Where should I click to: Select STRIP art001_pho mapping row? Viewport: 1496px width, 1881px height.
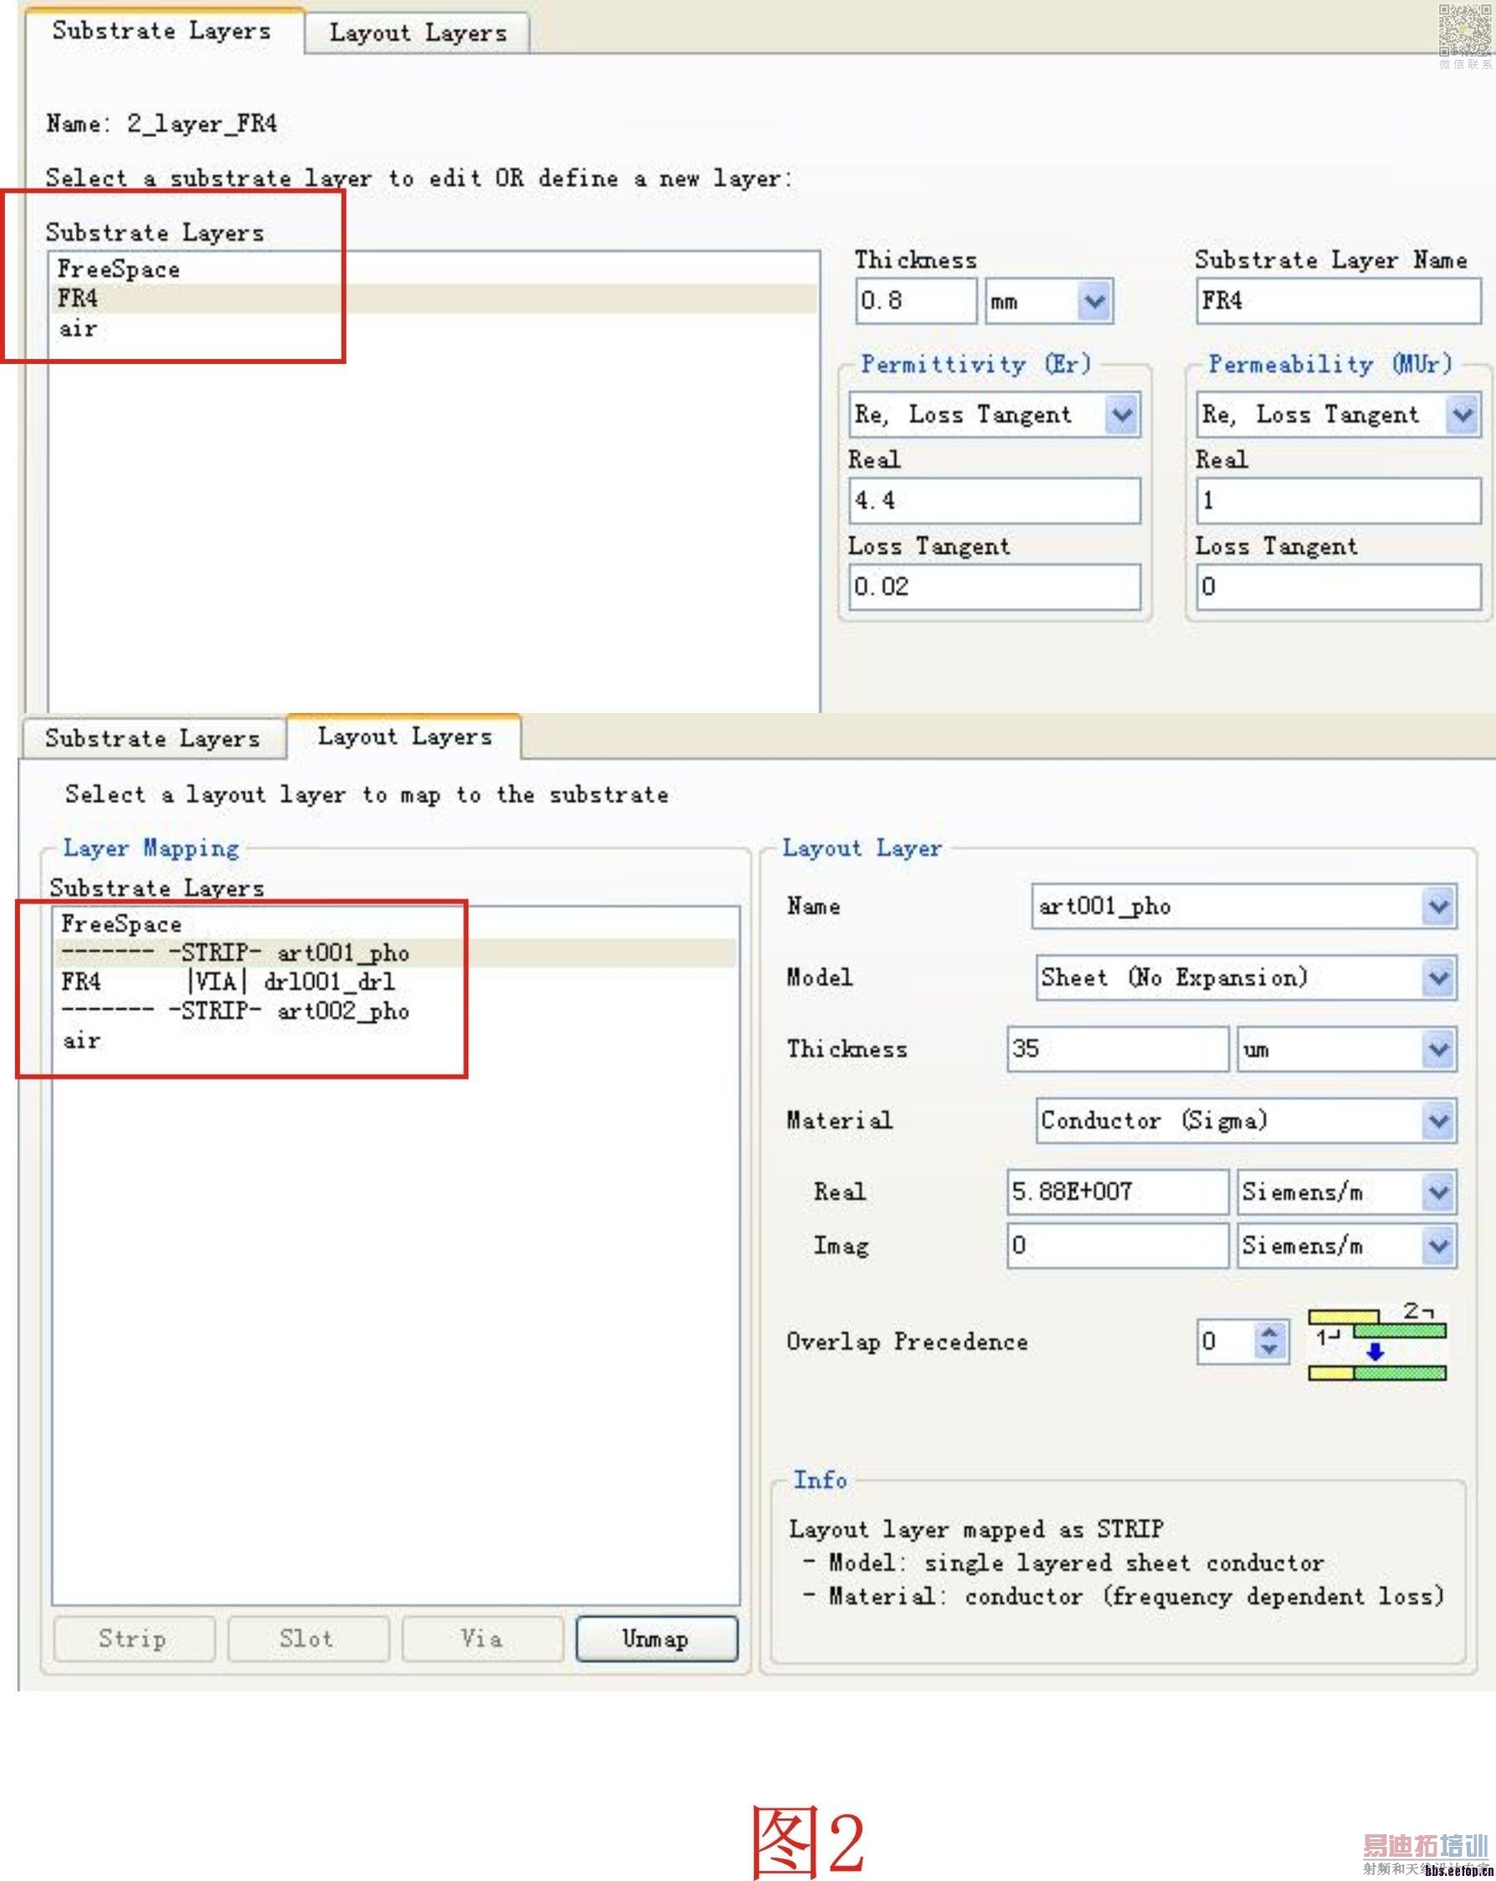coord(395,953)
